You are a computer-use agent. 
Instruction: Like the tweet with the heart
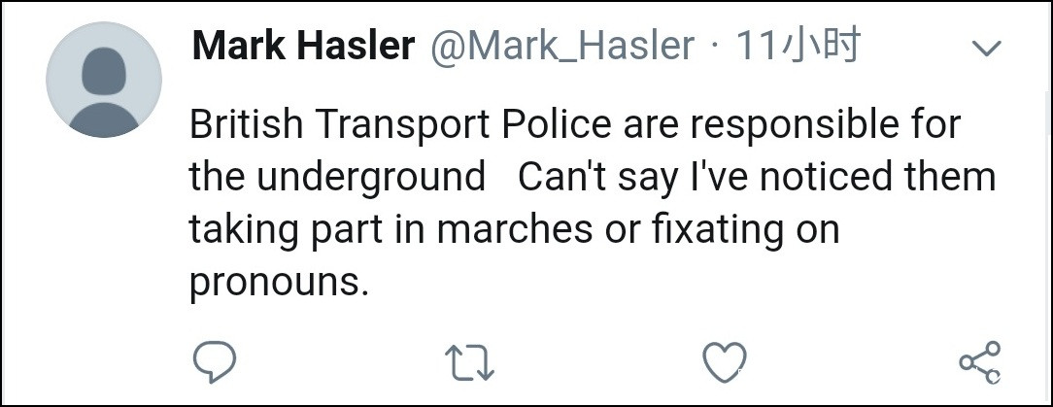(724, 362)
